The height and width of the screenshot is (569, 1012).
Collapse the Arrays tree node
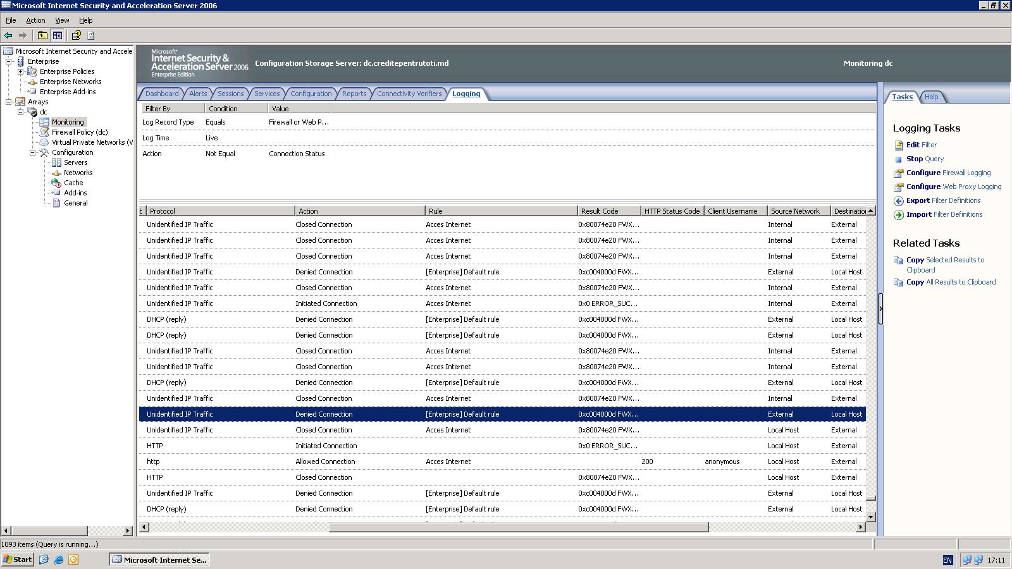[8, 102]
